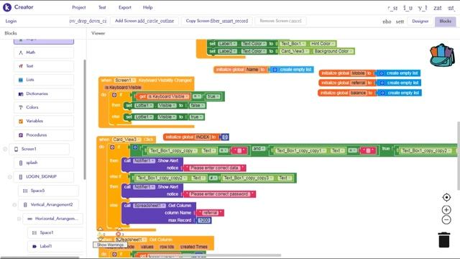
Task: Click the 'referral' column name text block
Action: pos(210,213)
